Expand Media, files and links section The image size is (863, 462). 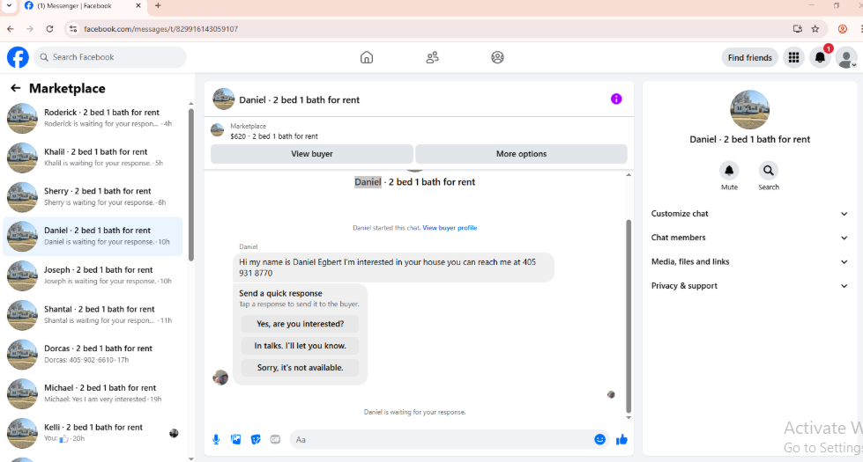click(749, 262)
